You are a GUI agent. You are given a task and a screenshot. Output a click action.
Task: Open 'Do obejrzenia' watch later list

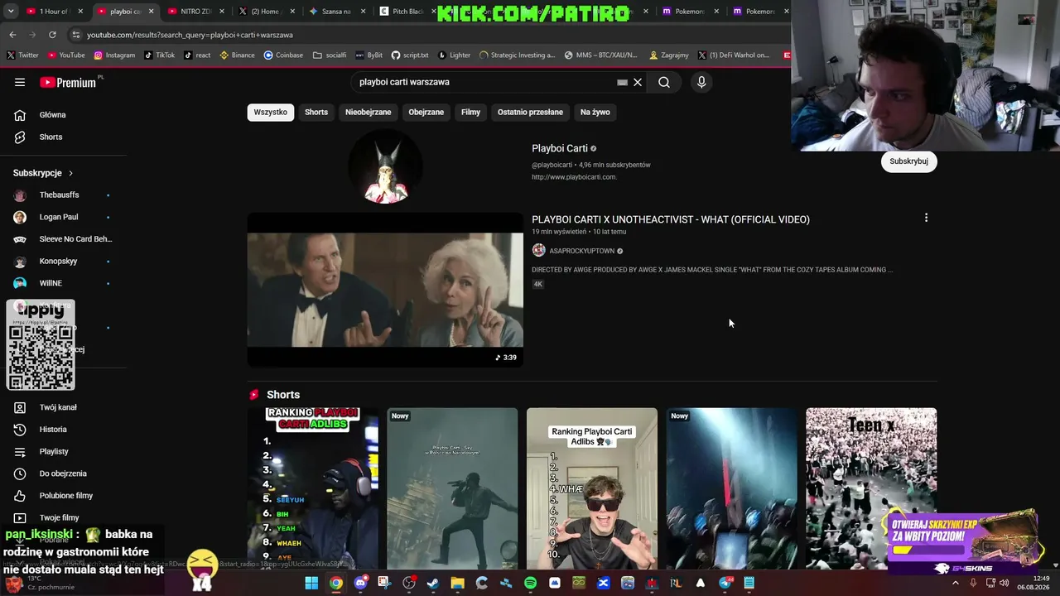click(x=63, y=473)
